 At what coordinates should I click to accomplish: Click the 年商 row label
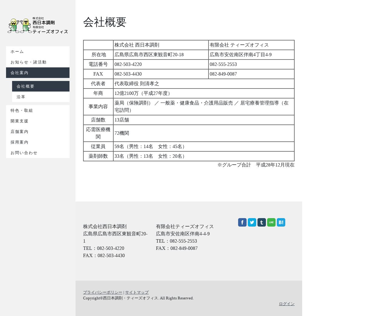point(98,93)
